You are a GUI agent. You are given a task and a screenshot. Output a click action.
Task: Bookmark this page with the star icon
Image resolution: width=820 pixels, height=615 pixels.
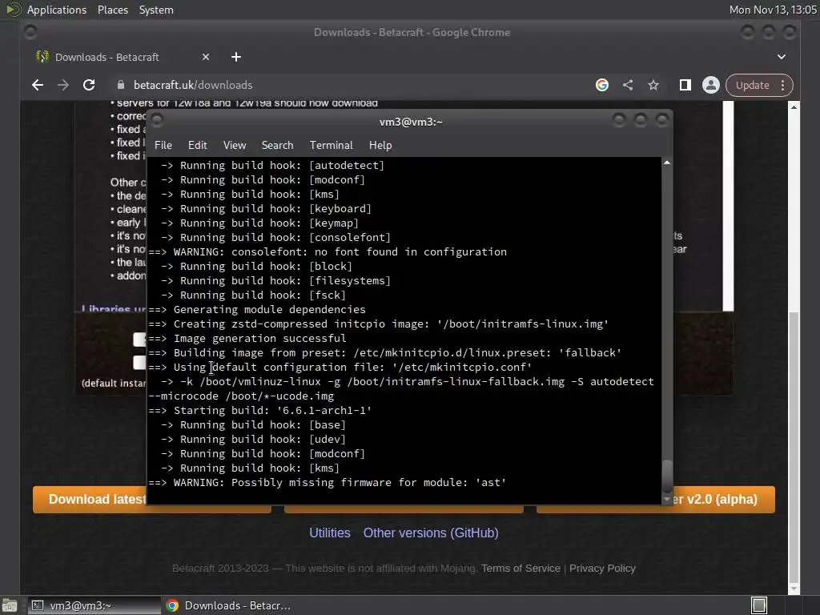[x=653, y=85]
